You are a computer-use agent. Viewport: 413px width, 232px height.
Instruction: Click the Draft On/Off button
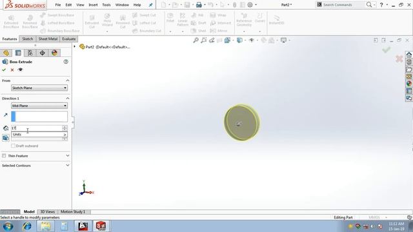click(x=6, y=138)
